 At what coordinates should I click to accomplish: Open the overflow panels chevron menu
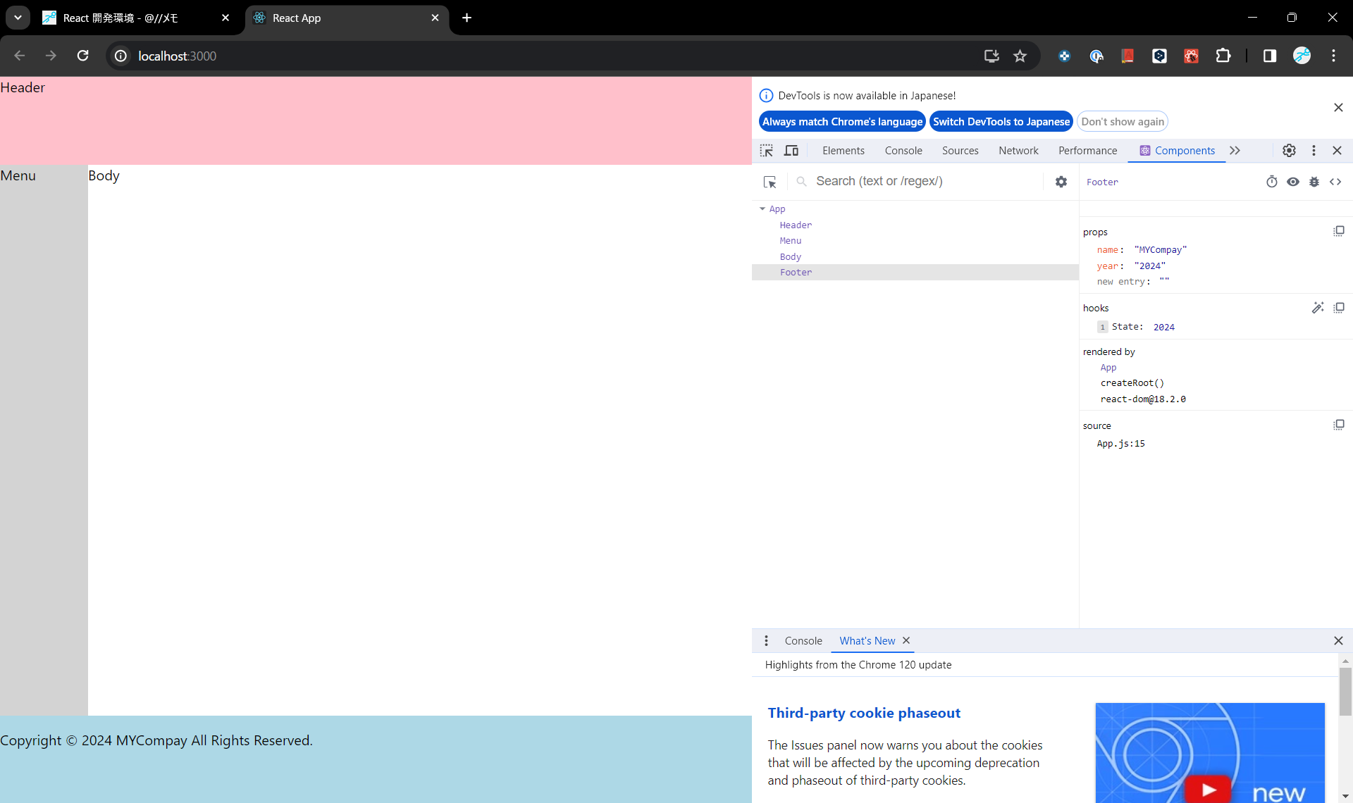pos(1235,150)
